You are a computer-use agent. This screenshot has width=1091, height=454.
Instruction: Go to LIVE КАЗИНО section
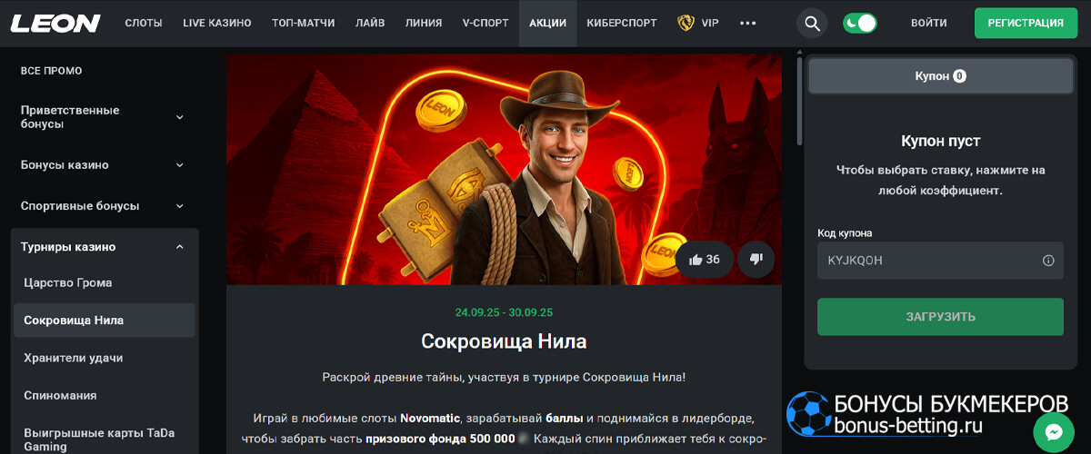pos(217,24)
